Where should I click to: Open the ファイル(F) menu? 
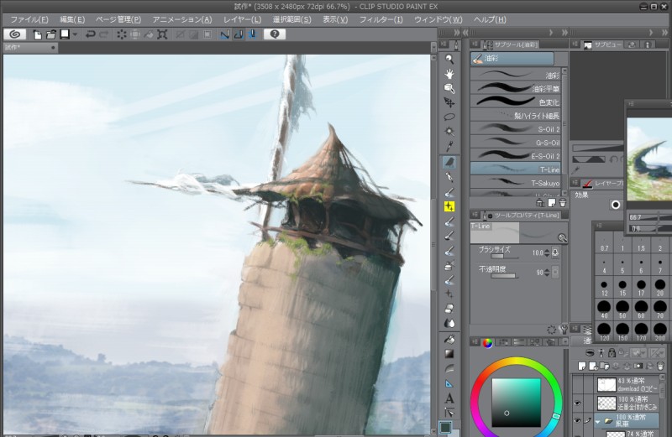click(x=29, y=19)
